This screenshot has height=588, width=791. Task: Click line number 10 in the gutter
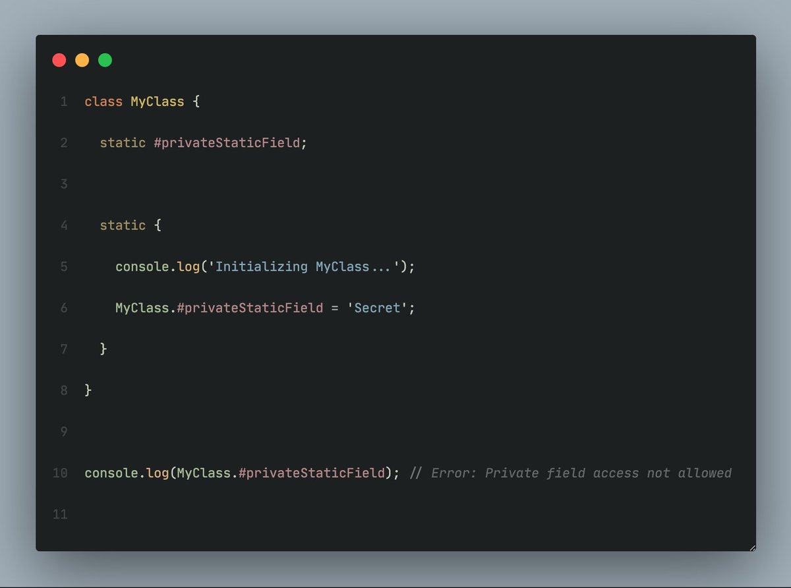pyautogui.click(x=59, y=473)
